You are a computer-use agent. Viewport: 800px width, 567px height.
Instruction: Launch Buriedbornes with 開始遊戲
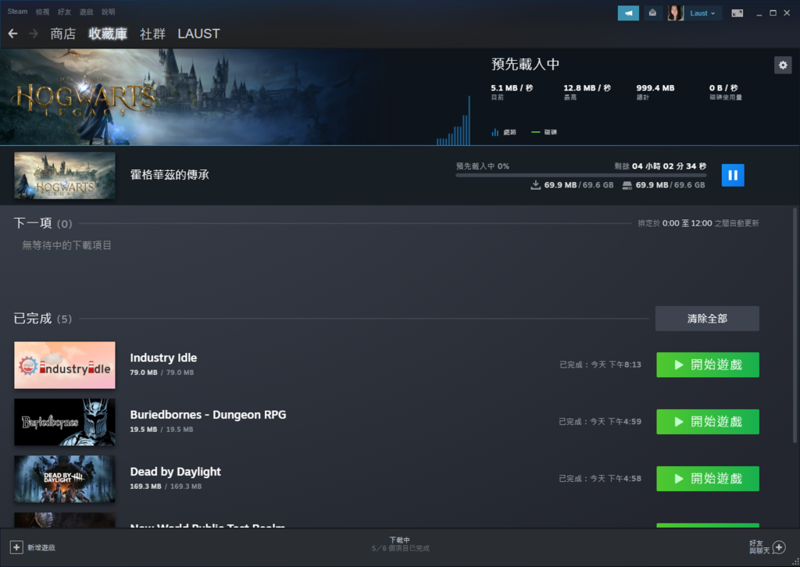coord(708,423)
